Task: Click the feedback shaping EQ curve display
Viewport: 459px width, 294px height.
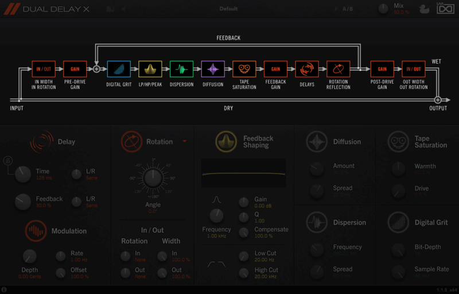Action: (243, 173)
